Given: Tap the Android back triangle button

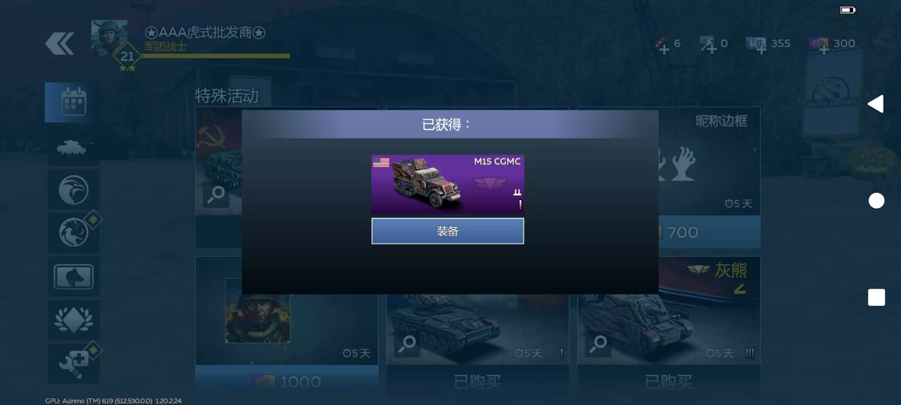Looking at the screenshot, I should tap(876, 104).
